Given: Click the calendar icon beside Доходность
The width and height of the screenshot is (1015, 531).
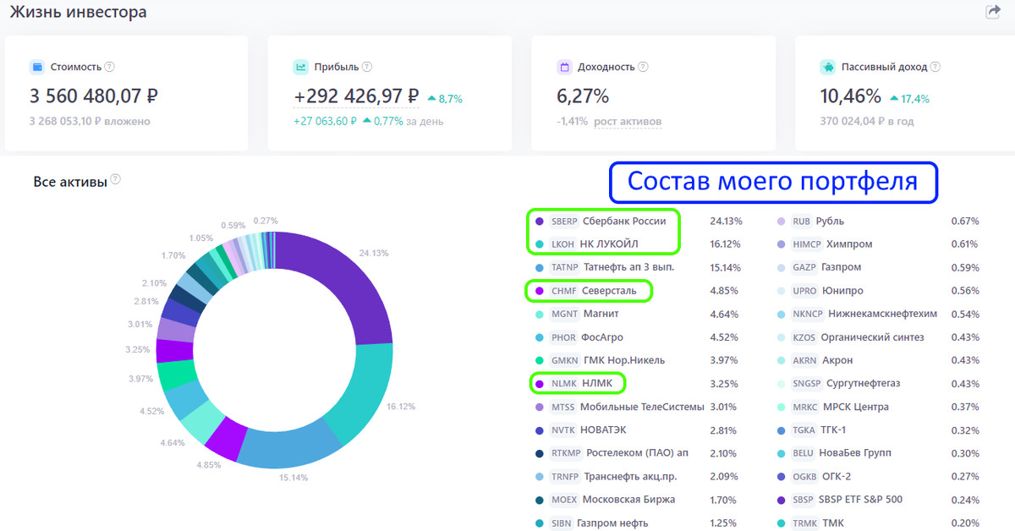Looking at the screenshot, I should tap(564, 66).
